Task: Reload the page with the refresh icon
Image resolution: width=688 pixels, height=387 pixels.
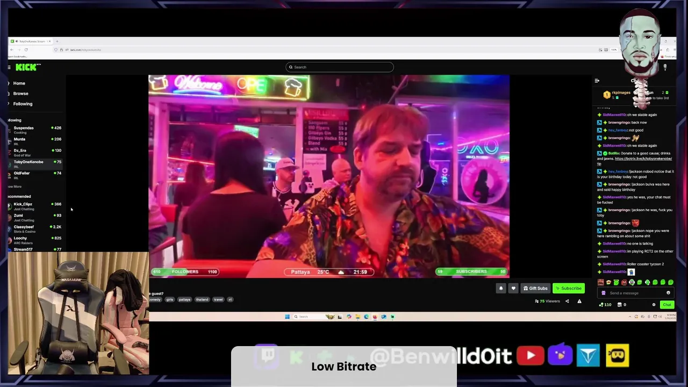Action: click(26, 49)
